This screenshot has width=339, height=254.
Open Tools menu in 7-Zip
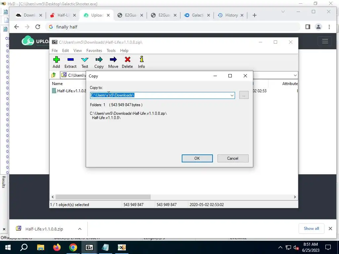(x=111, y=51)
